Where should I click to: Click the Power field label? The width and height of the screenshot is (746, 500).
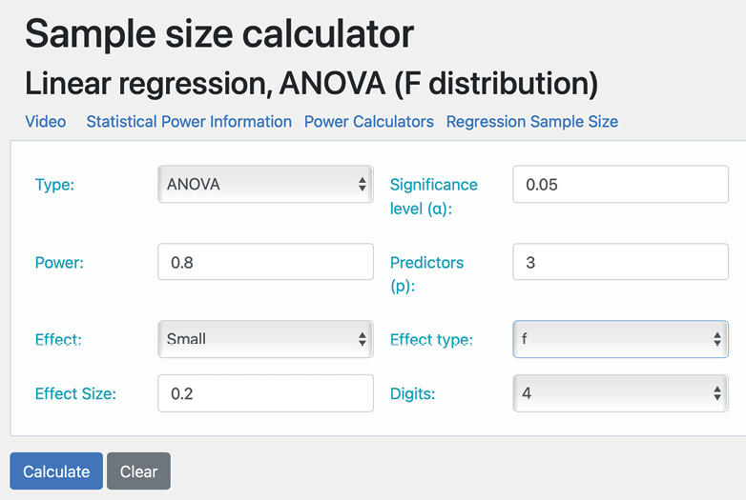[59, 263]
